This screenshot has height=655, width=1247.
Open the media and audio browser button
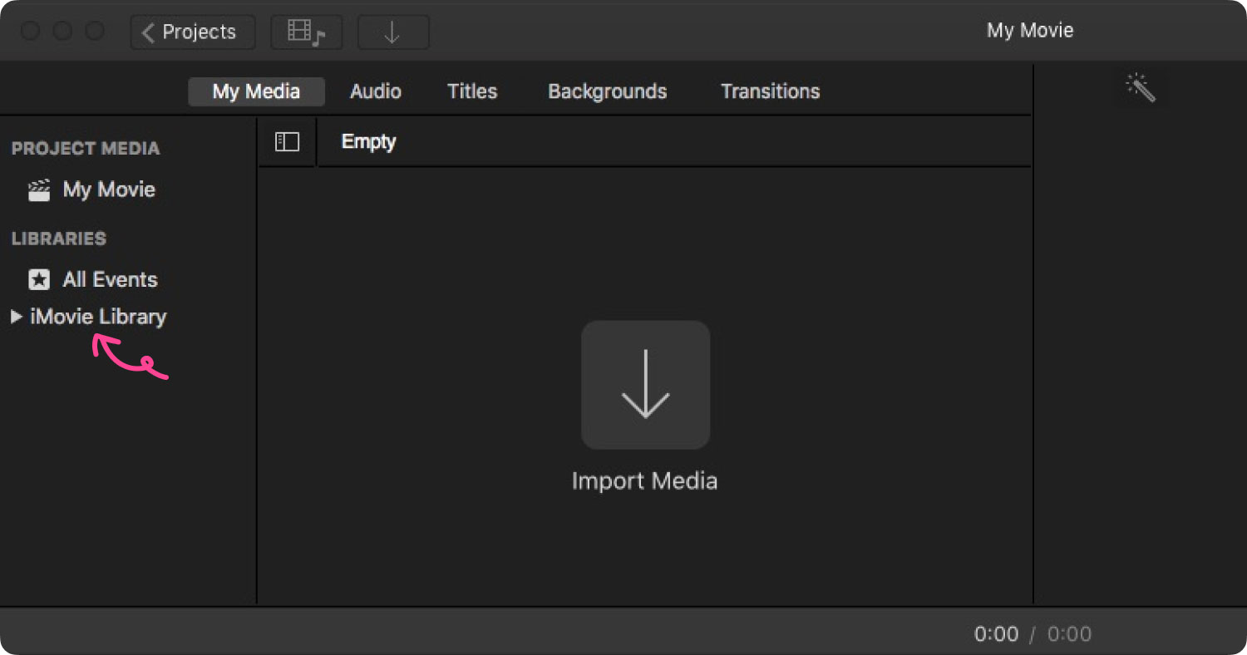[x=307, y=32]
